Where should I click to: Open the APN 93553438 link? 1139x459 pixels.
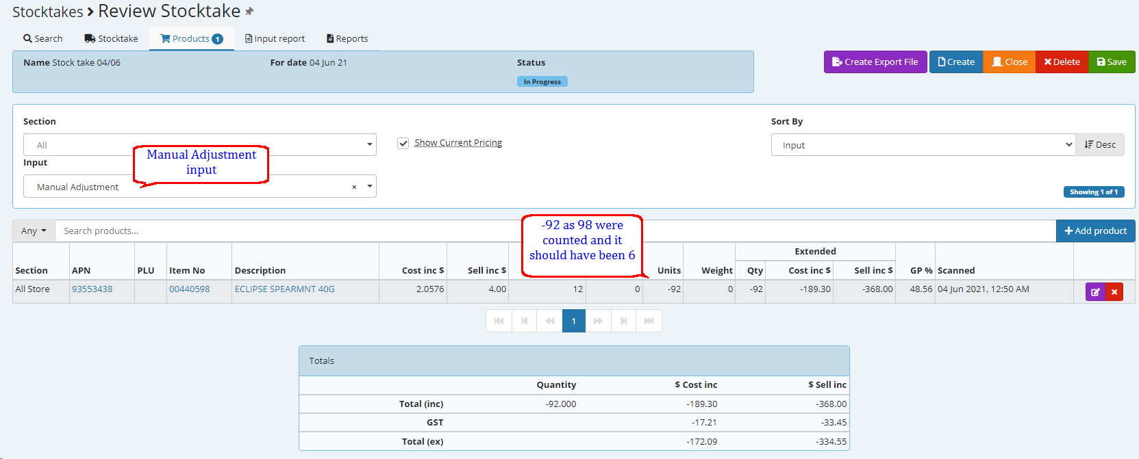92,289
